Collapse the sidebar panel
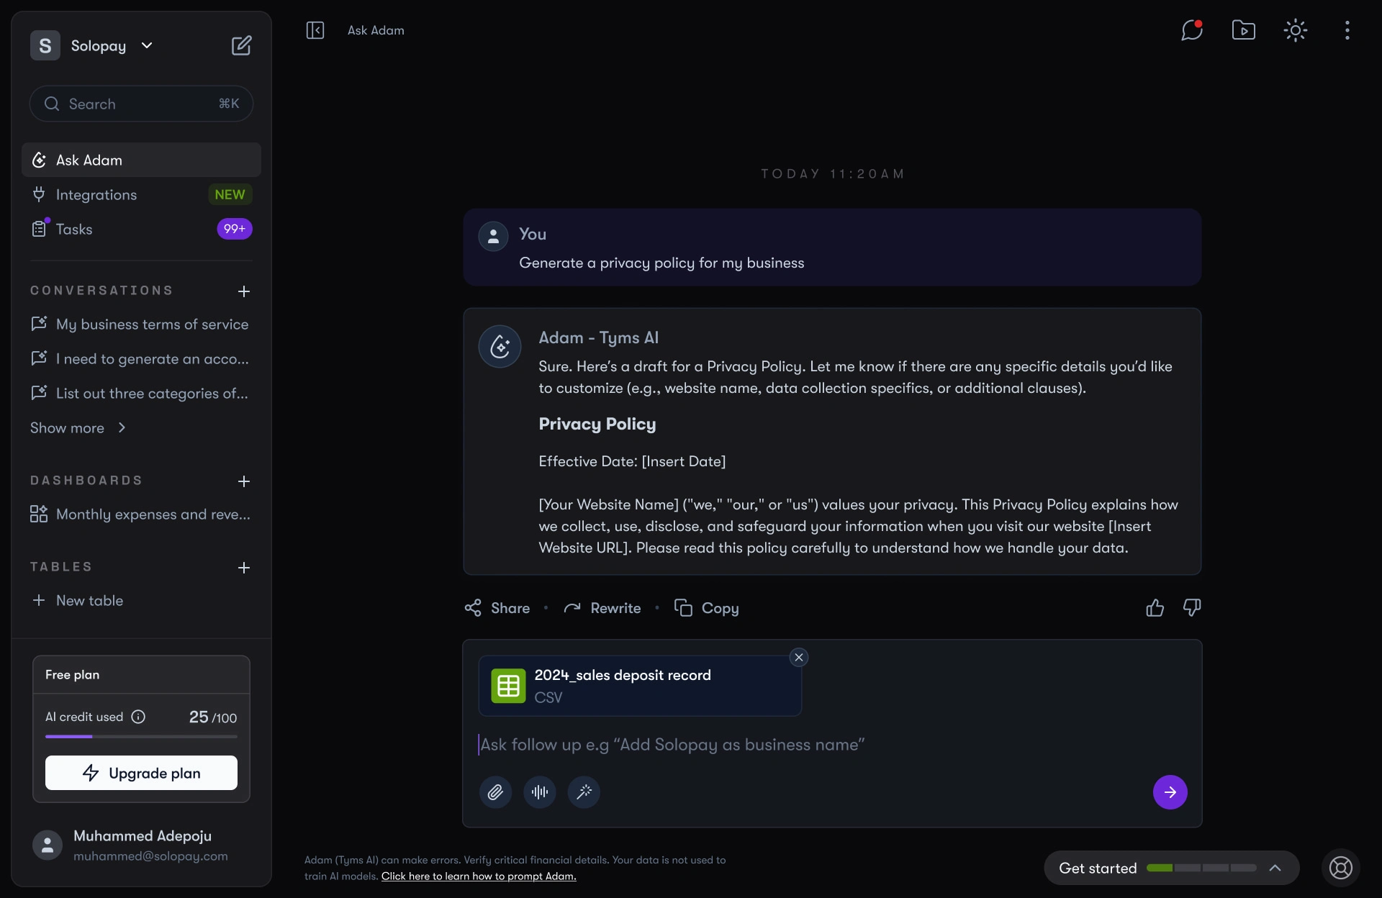The height and width of the screenshot is (898, 1382). [x=315, y=30]
